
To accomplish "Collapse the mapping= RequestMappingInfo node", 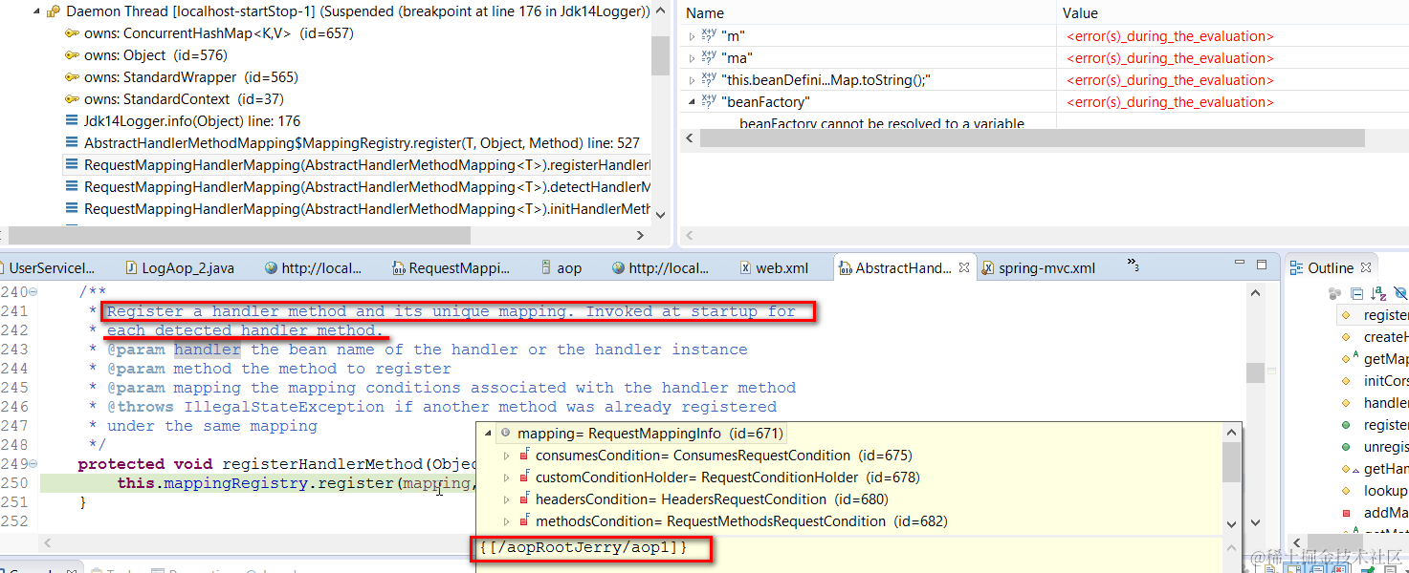I will (x=488, y=434).
